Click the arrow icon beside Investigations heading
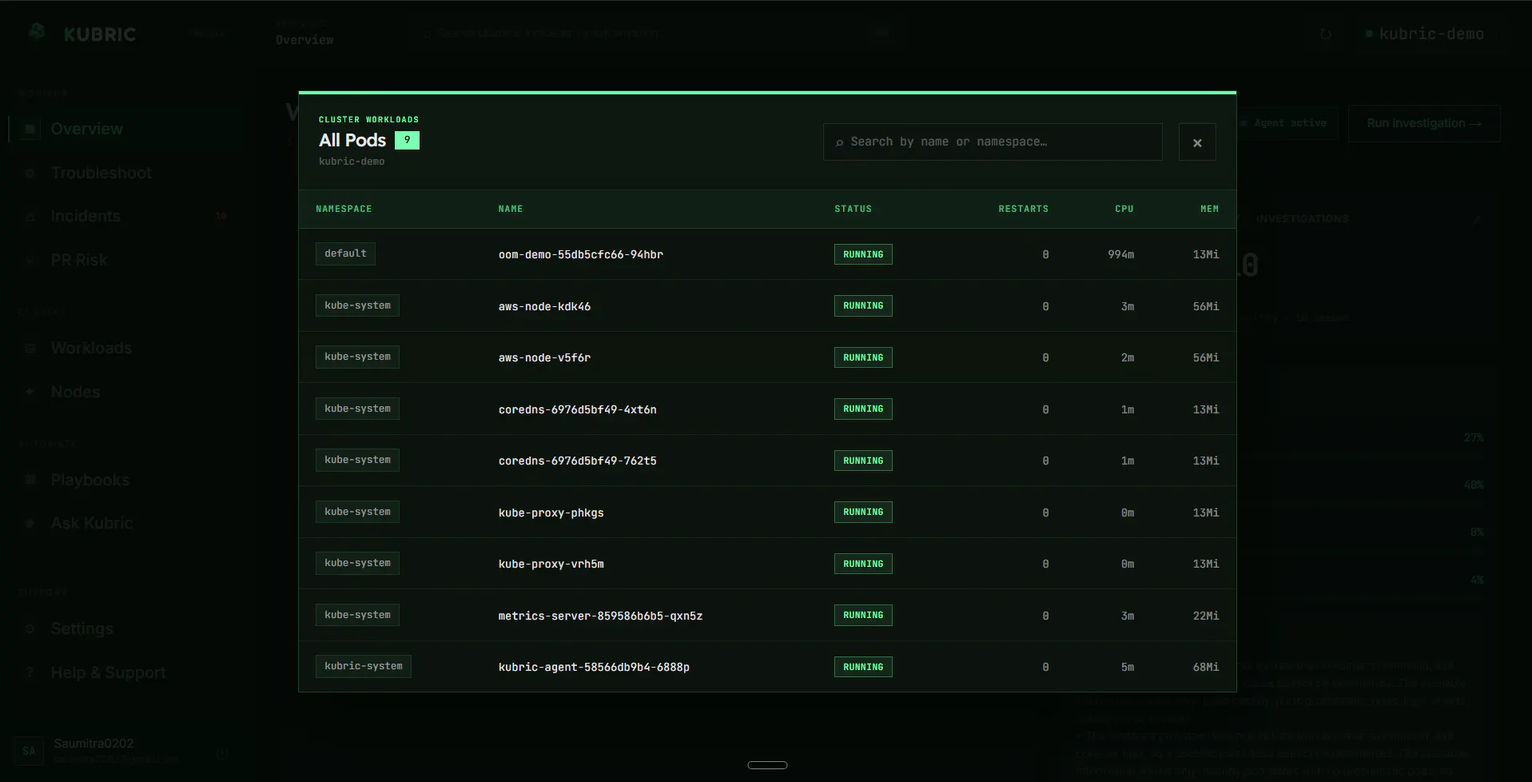1532x782 pixels. pyautogui.click(x=1478, y=218)
